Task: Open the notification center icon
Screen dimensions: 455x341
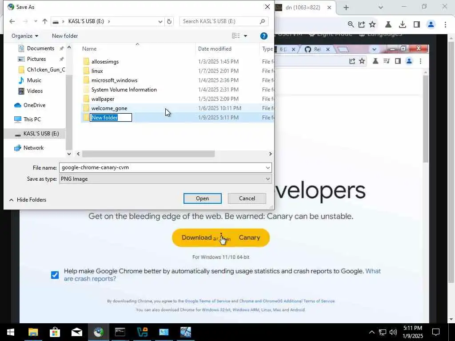Action: tap(436, 332)
